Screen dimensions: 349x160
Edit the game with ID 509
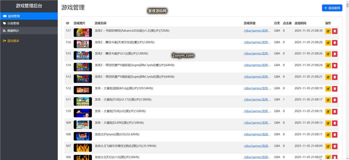[x=328, y=123]
